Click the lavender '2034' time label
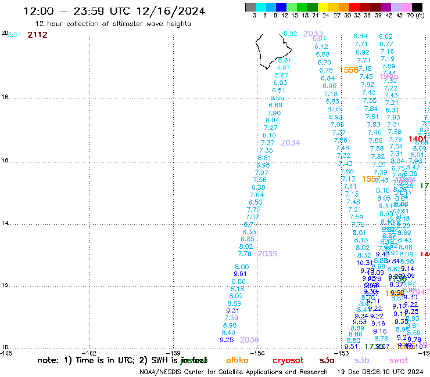 point(291,143)
